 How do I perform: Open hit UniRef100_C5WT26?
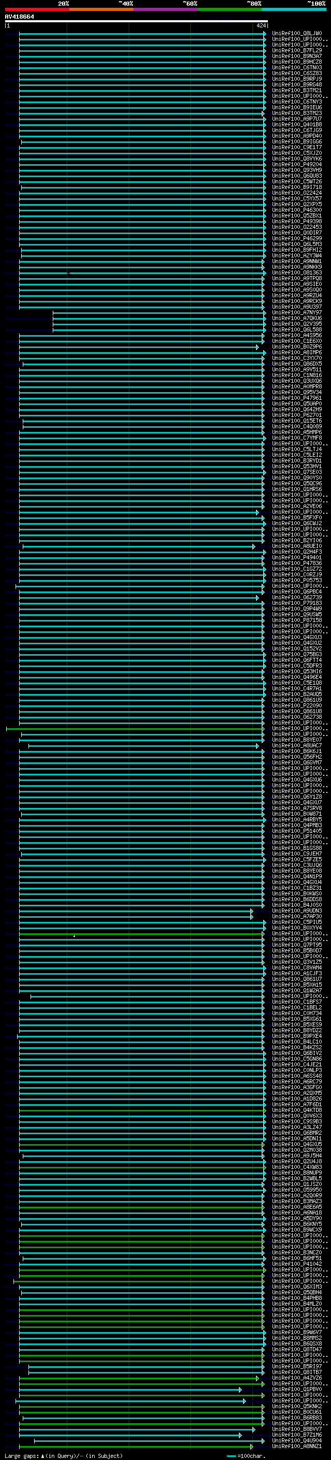click(x=297, y=181)
